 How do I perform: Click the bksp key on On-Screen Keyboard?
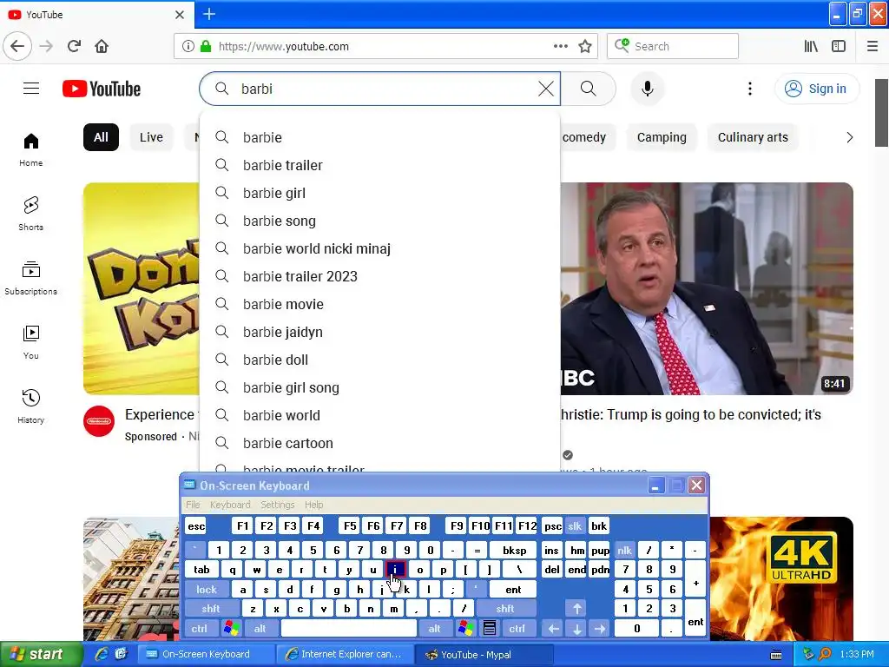tap(514, 550)
